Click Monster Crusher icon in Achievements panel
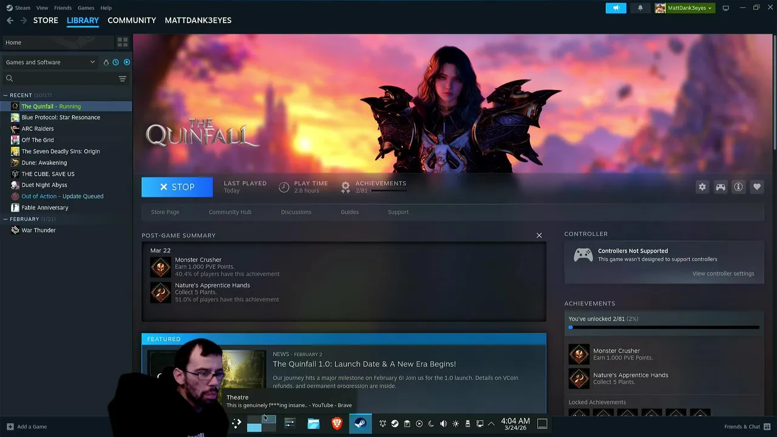Screen dimensions: 777x437 [579, 354]
